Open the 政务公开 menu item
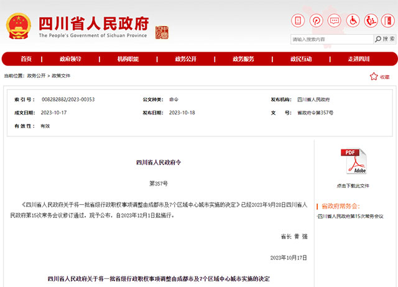Image resolution: width=398 pixels, height=287 pixels. point(185,59)
